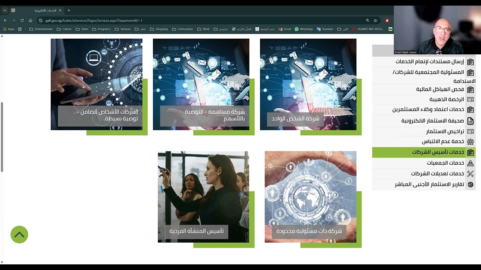
Task: Open the site information icon in address bar
Action: (x=41, y=20)
